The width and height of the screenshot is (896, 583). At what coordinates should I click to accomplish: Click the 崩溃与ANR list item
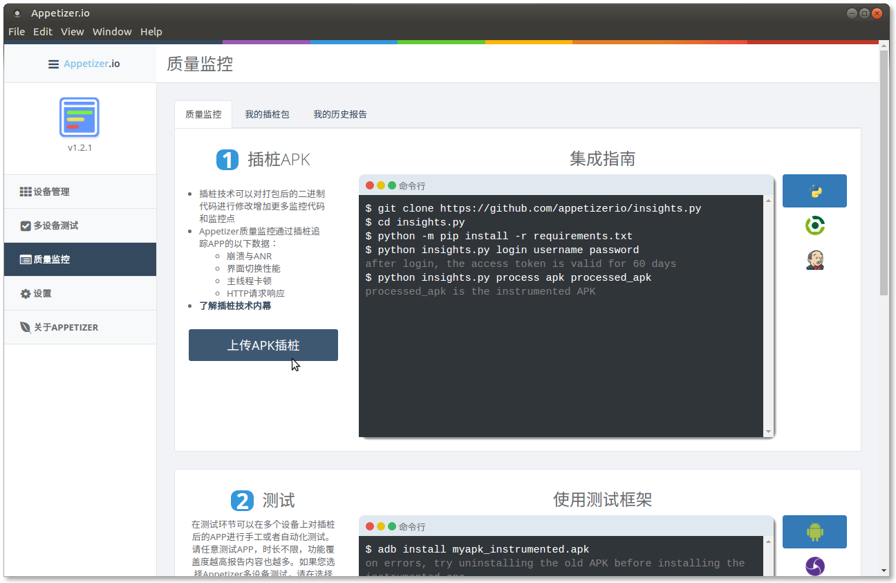tap(249, 256)
